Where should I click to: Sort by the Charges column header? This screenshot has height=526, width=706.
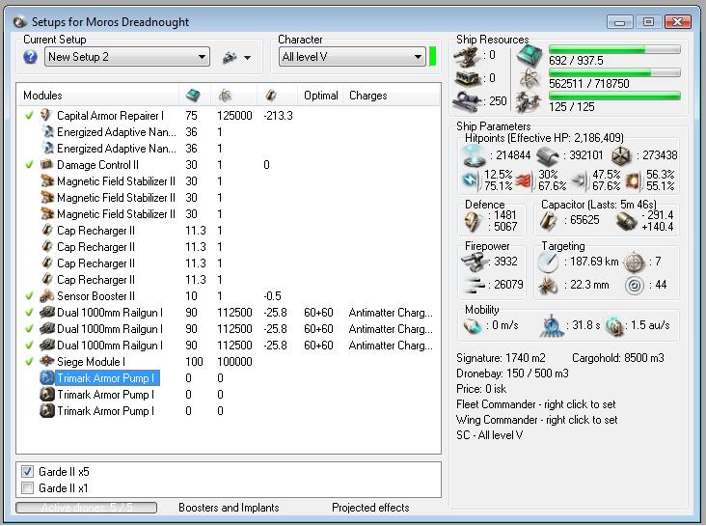(x=367, y=96)
